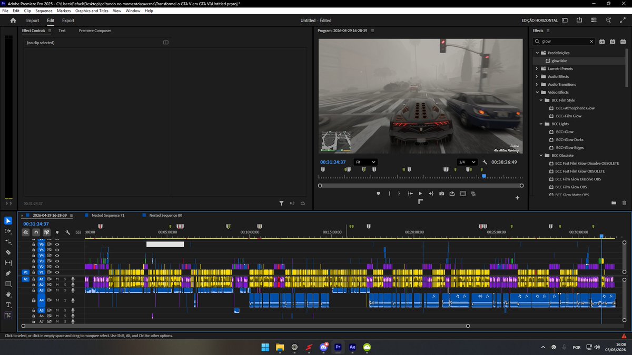Open the Fit zoom level dropdown
This screenshot has height=355, width=632.
(365, 162)
